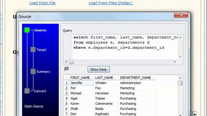
Task: Click the Show Data button
Action: [99, 69]
